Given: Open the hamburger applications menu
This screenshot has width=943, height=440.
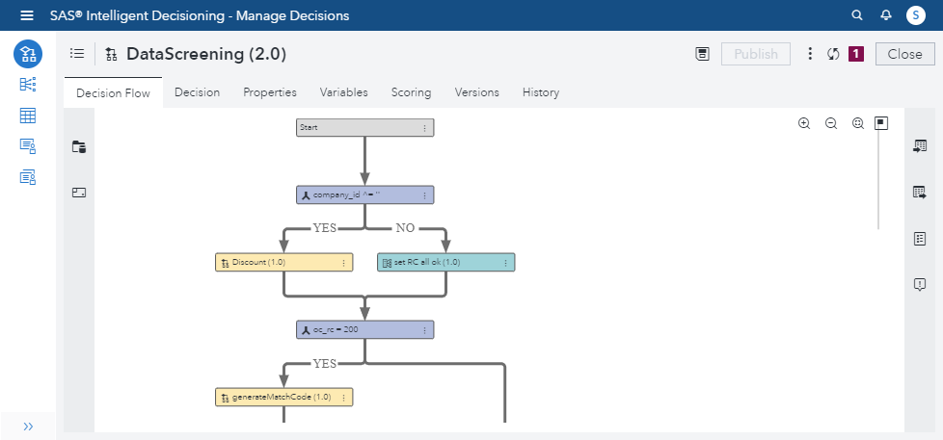Looking at the screenshot, I should coord(27,15).
